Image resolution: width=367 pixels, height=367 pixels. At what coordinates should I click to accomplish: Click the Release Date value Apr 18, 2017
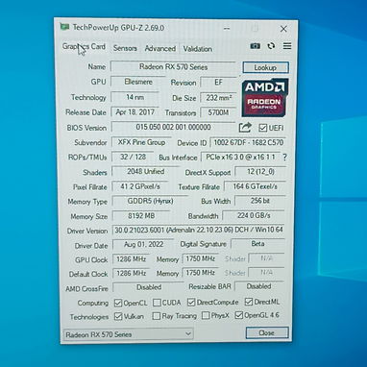(x=135, y=112)
